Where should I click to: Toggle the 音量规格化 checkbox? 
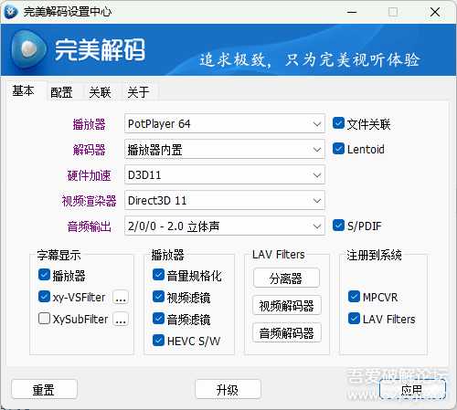click(x=158, y=275)
